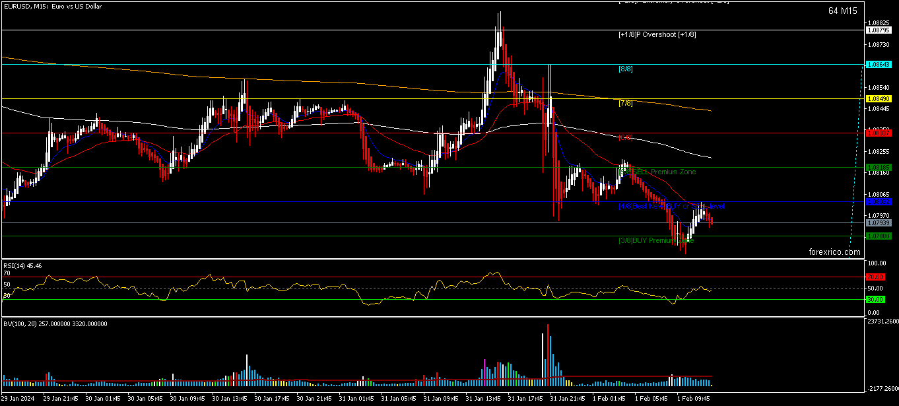This screenshot has width=899, height=406.
Task: Click the '[+1/8]P Overshoot [+1/8]' level label
Action: (657, 34)
